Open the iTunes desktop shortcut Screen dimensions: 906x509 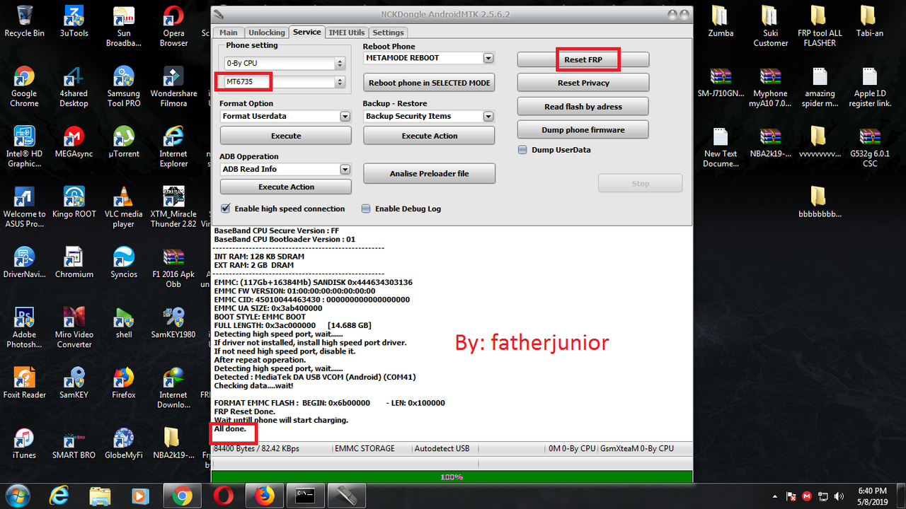24,443
